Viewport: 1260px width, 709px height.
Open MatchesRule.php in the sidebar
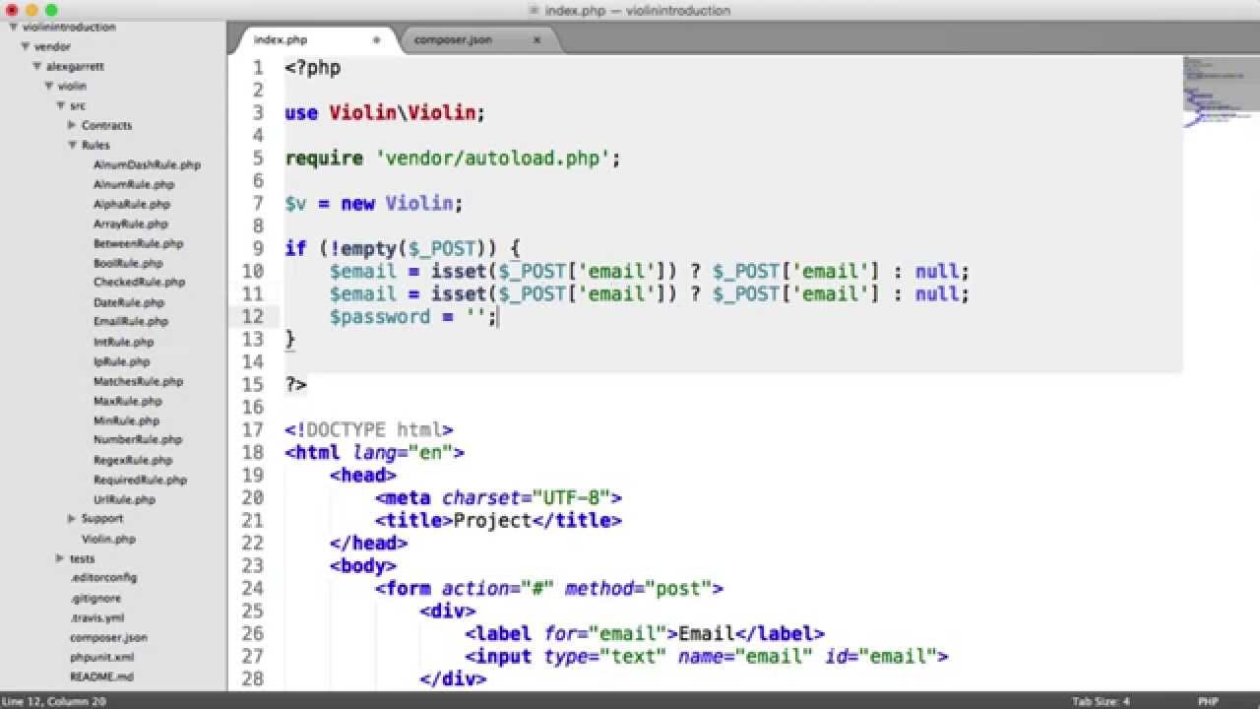tap(138, 381)
